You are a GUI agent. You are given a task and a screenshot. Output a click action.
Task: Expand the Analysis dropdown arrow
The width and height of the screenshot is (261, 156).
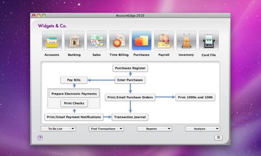(x=217, y=129)
